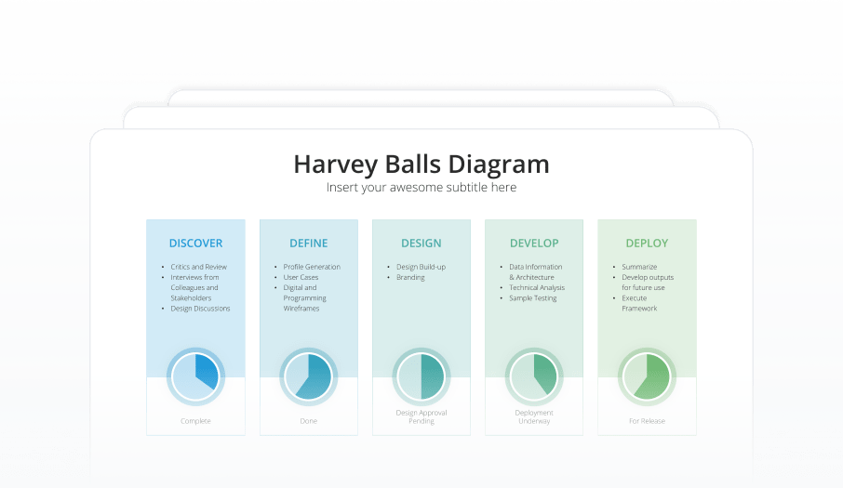The image size is (843, 488).
Task: Click 'Interviews from Colleagues and Stakeholders' bullet
Action: click(x=194, y=288)
